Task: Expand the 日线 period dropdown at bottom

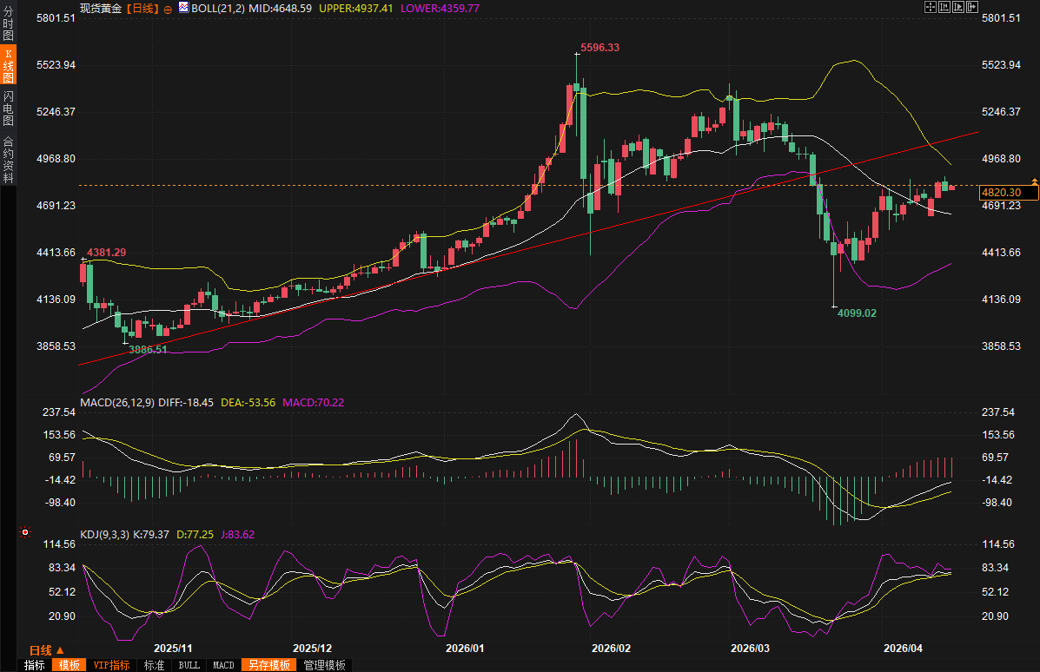Action: [x=46, y=650]
